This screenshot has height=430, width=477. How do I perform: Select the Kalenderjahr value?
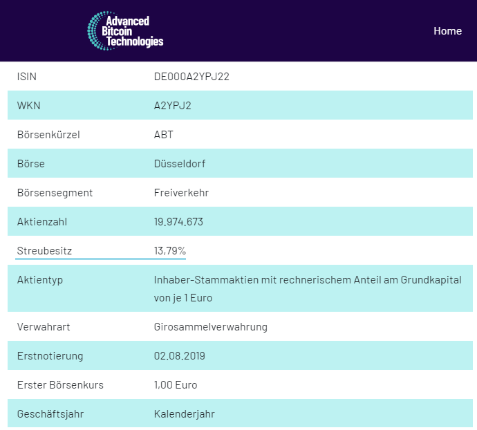(184, 414)
